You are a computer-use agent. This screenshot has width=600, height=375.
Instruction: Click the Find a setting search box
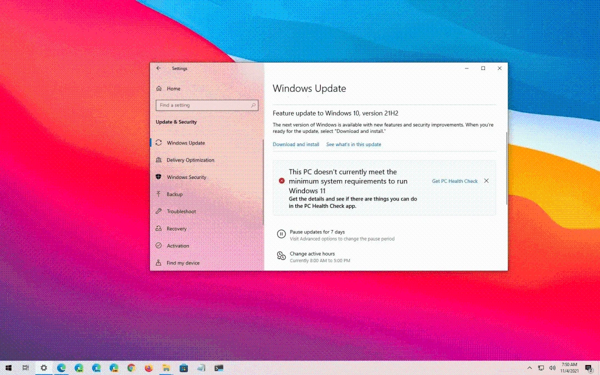coord(207,105)
